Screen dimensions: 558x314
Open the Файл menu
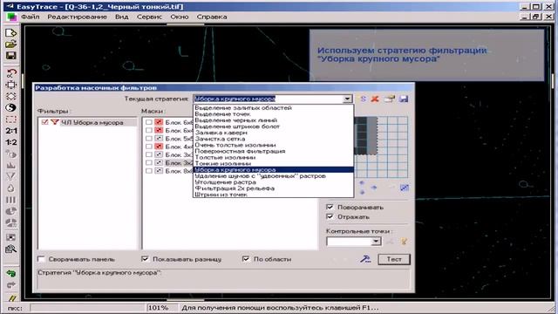click(31, 17)
